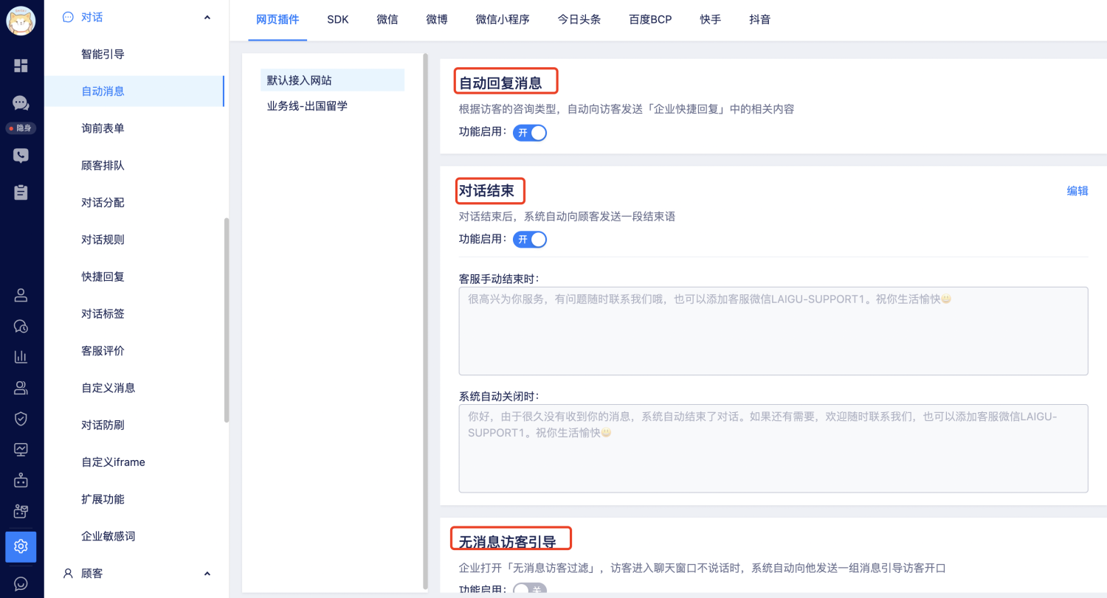Screen dimensions: 1107x598
Task: Open the chat history clock icon
Action: tap(21, 327)
